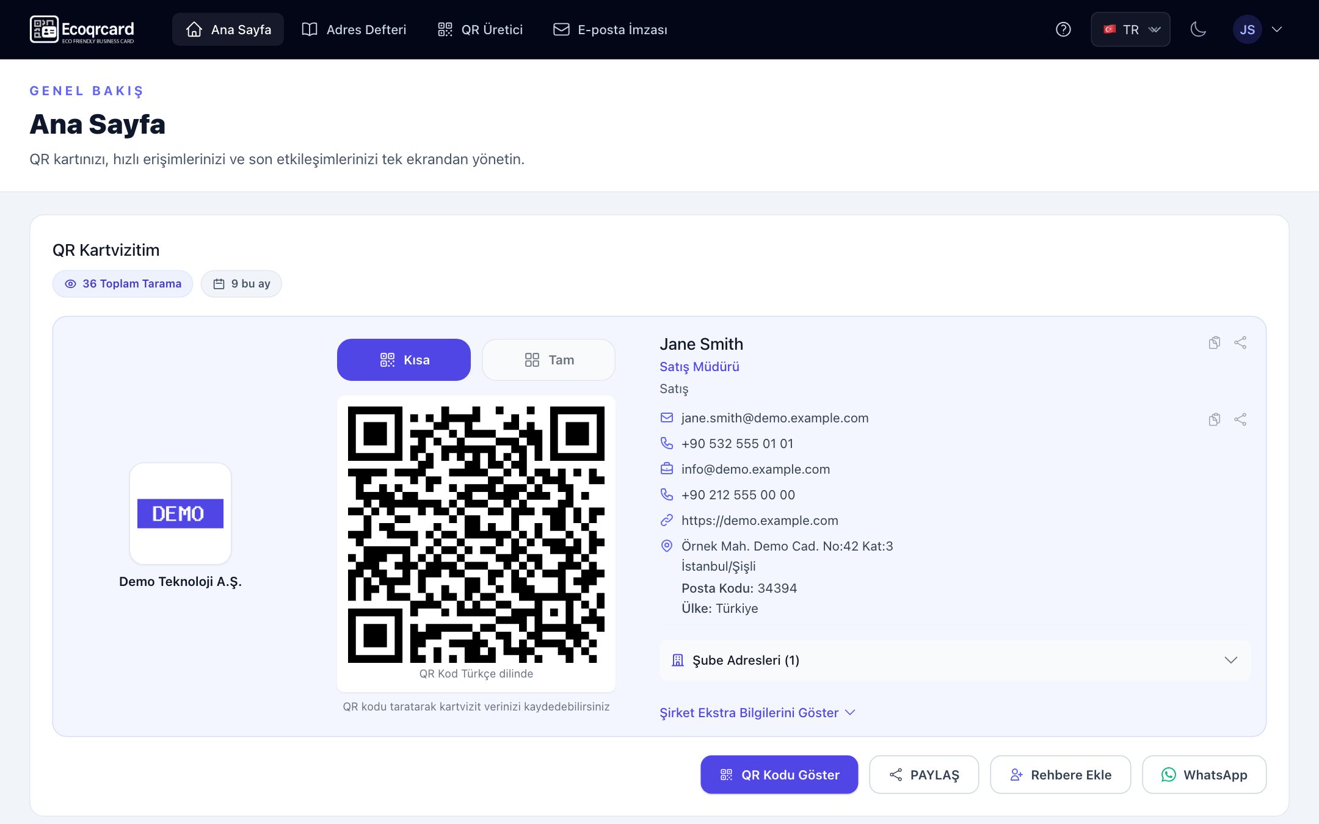The image size is (1319, 824).
Task: Click the WhatsApp button
Action: tap(1204, 775)
